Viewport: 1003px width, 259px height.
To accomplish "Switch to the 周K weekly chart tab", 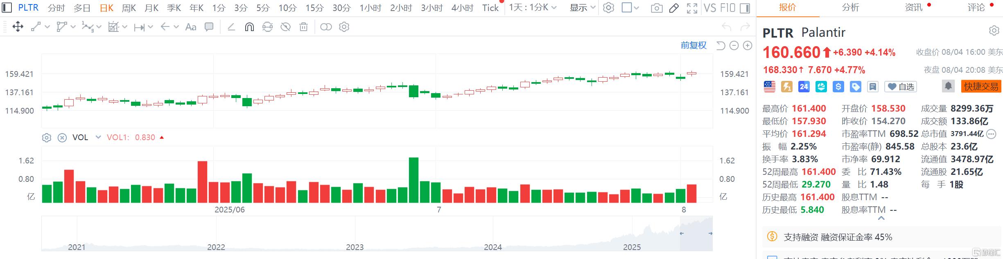I will coord(129,8).
